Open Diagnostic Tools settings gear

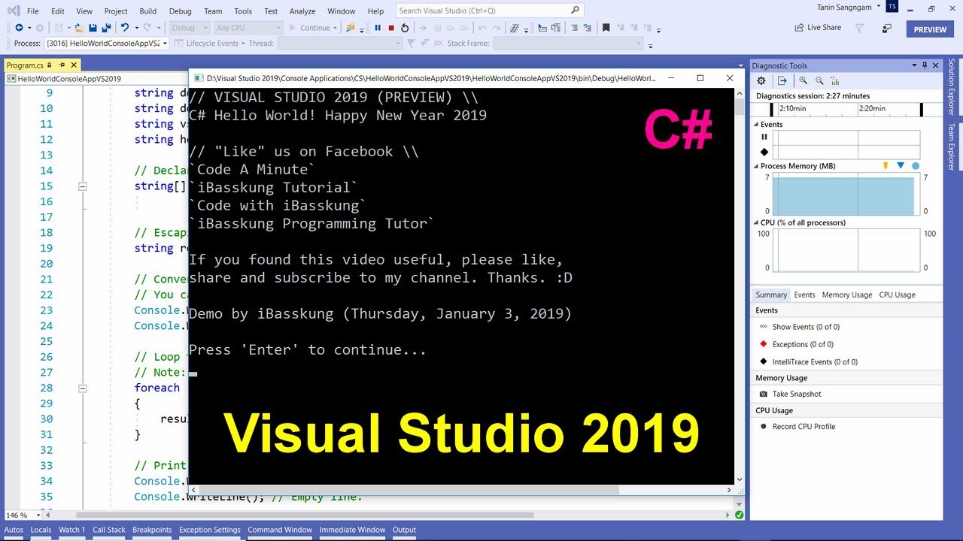pos(761,80)
